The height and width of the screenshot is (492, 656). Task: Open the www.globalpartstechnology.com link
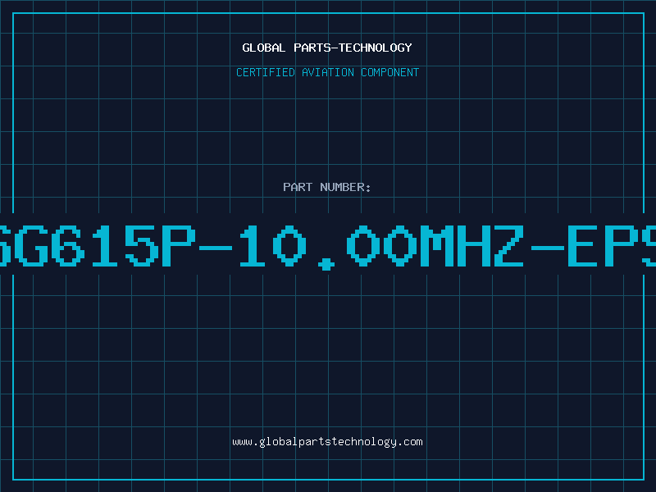pos(327,442)
